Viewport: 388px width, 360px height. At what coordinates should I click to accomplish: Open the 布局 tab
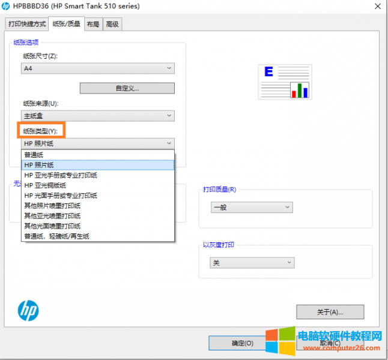point(92,24)
